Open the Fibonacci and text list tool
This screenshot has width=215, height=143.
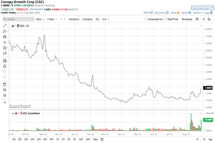click(5, 31)
